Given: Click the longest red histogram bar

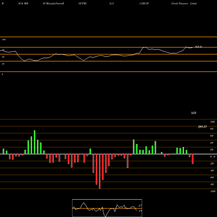Looking at the screenshot, I should tap(99, 171).
